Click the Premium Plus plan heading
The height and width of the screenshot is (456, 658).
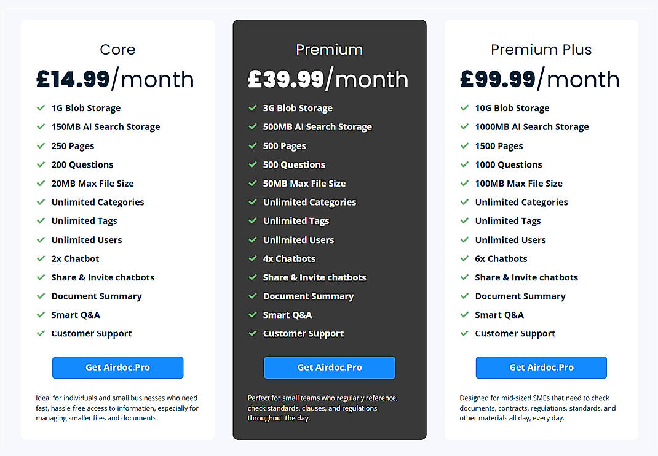pos(541,50)
